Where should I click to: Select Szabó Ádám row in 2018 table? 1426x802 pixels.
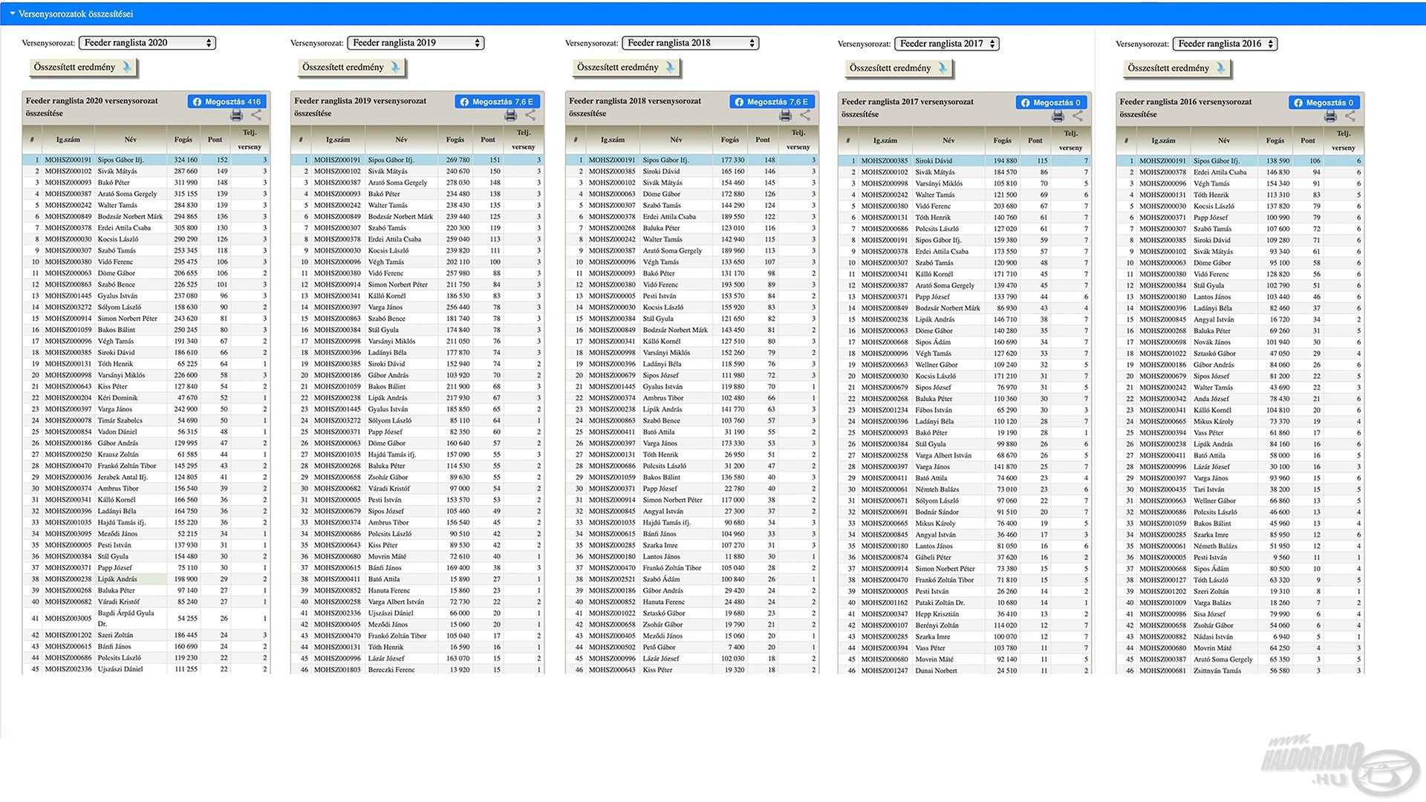tap(692, 579)
